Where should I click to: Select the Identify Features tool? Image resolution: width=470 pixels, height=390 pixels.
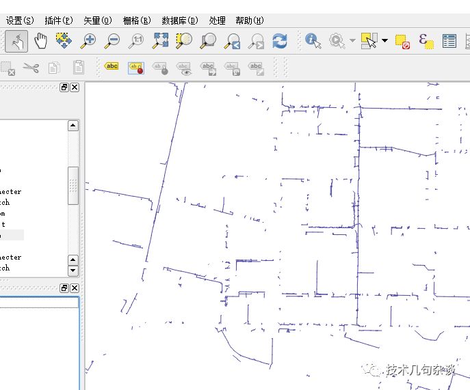coord(313,41)
